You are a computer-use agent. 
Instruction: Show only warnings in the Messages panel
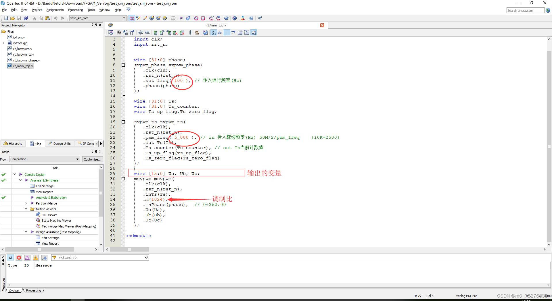[36, 258]
